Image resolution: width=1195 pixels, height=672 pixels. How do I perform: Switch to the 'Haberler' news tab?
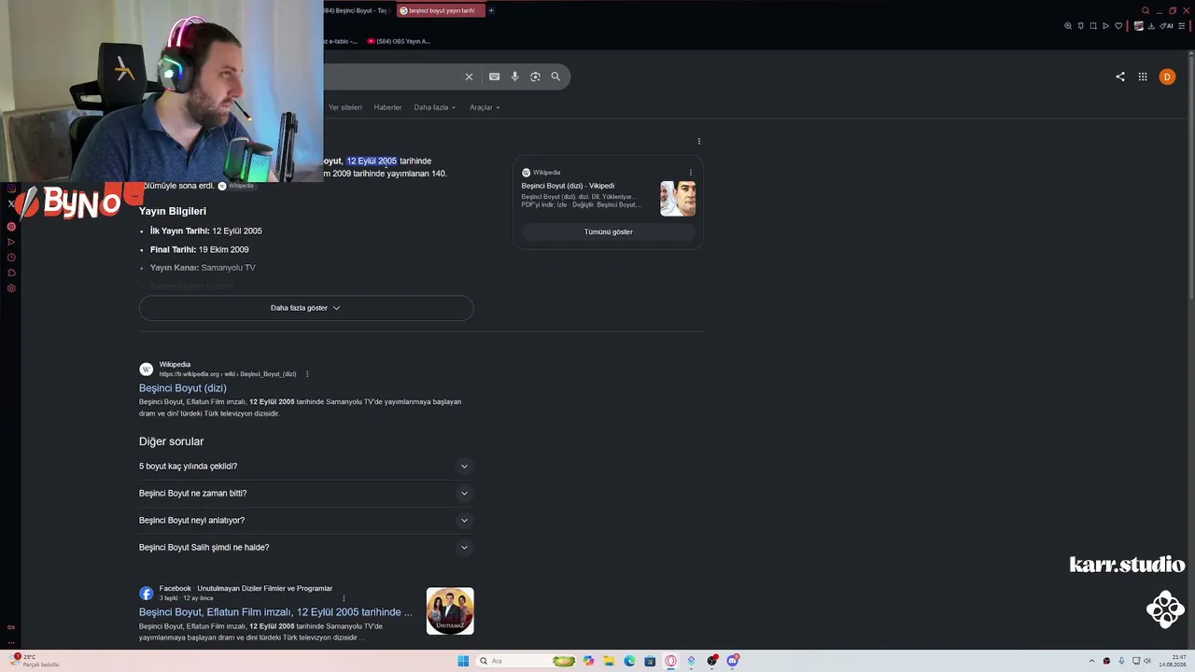coord(387,107)
